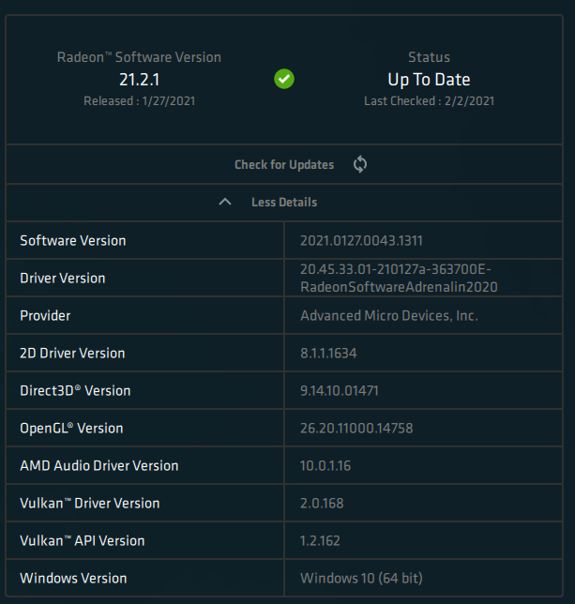575x604 pixels.
Task: Click the Check for Updates button
Action: 284,164
